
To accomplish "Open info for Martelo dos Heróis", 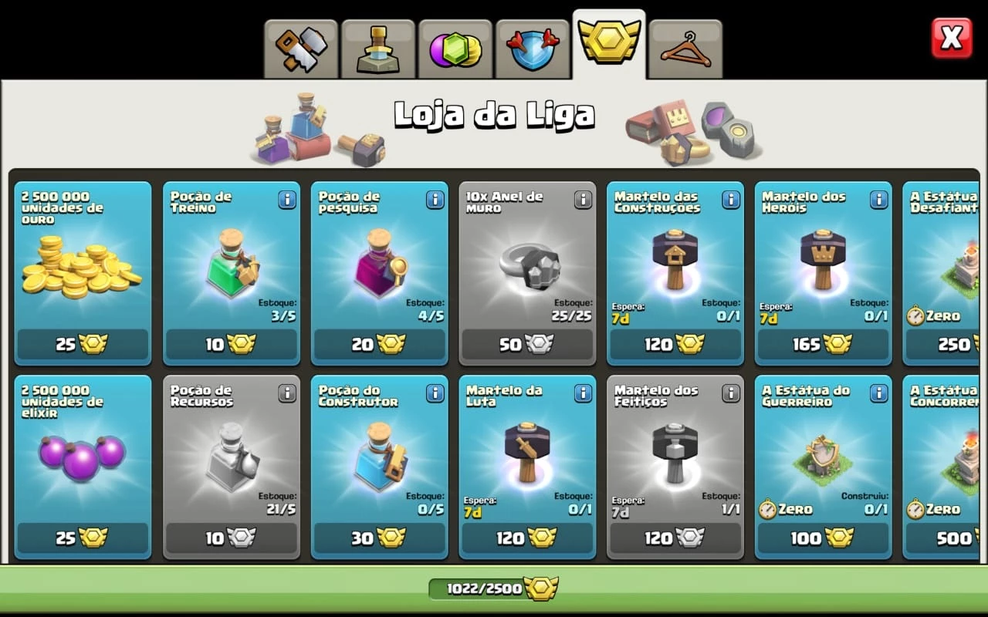I will tap(879, 200).
